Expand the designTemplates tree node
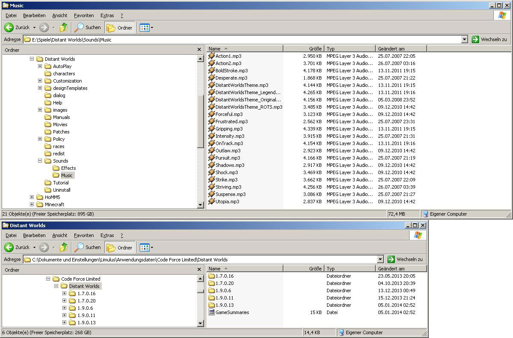The height and width of the screenshot is (338, 513). coord(40,88)
